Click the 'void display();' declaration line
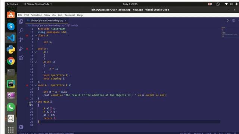This screenshot has width=239, height=134. (x=55, y=79)
